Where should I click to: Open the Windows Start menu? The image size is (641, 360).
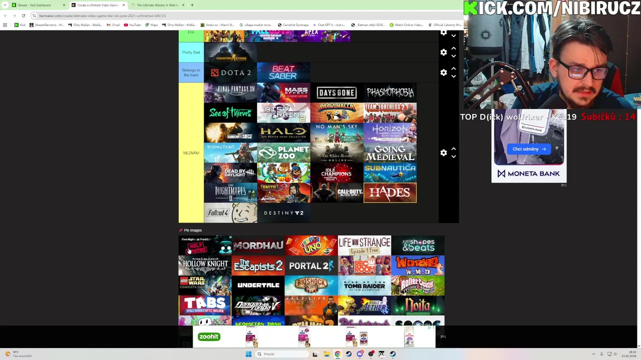click(248, 354)
